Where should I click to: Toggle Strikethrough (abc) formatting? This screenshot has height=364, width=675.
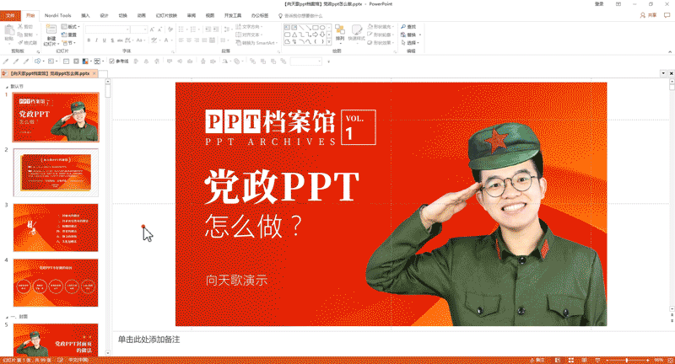tap(120, 40)
